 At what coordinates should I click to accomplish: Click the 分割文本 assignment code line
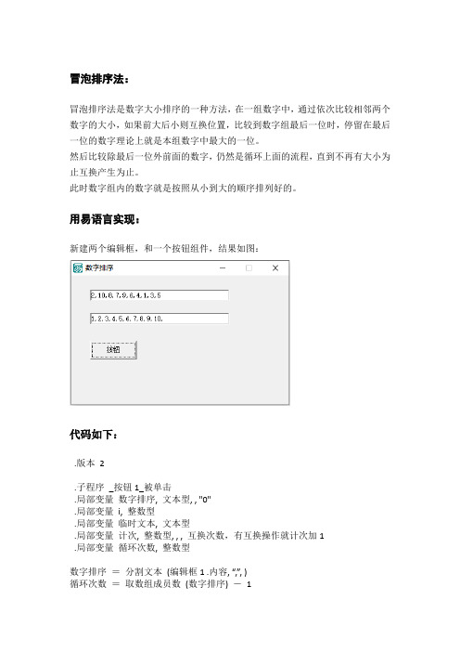point(159,571)
